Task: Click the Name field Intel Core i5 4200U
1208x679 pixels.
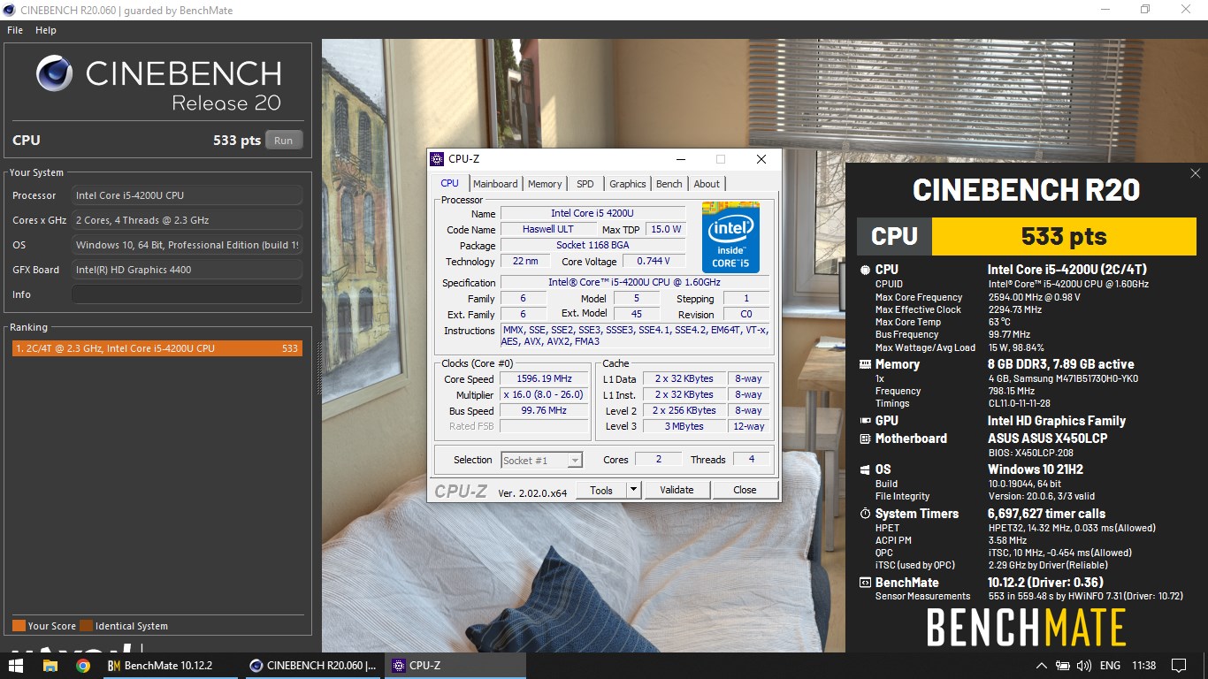Action: pyautogui.click(x=593, y=213)
